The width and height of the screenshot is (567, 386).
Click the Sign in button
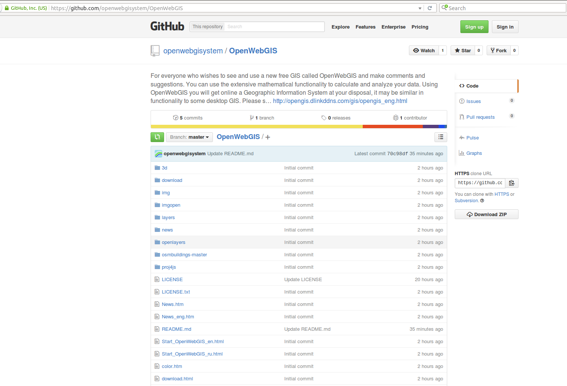(x=505, y=27)
